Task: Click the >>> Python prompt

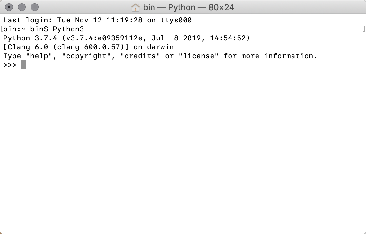Action: [10, 65]
